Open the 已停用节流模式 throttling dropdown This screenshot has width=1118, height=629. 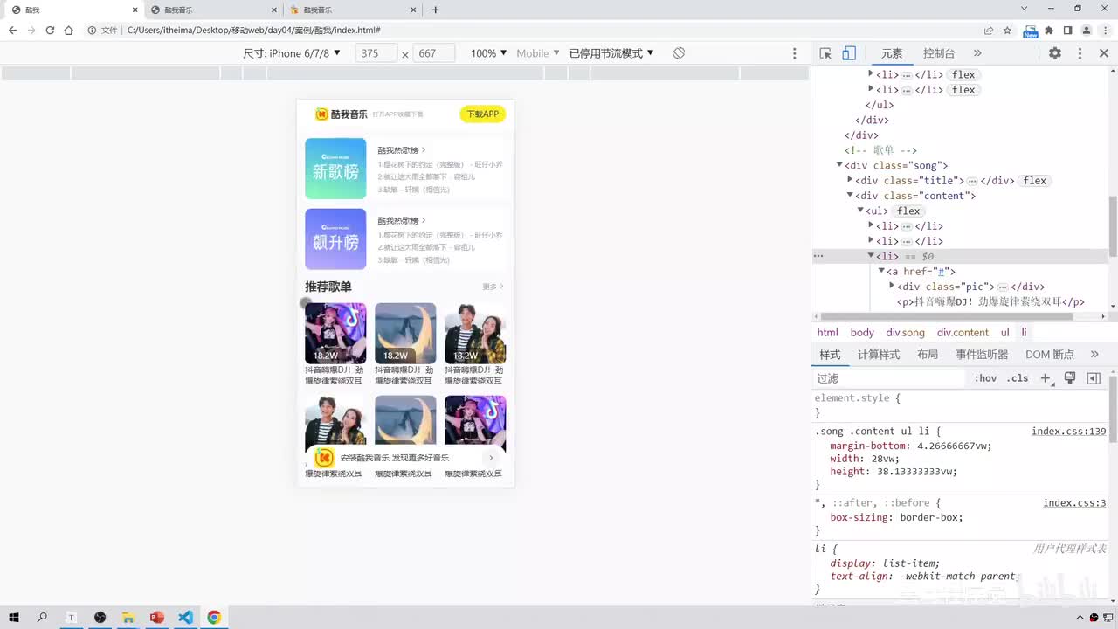(x=611, y=53)
